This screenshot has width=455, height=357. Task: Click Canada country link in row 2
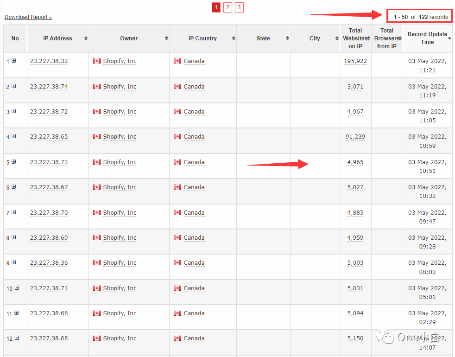pyautogui.click(x=194, y=87)
